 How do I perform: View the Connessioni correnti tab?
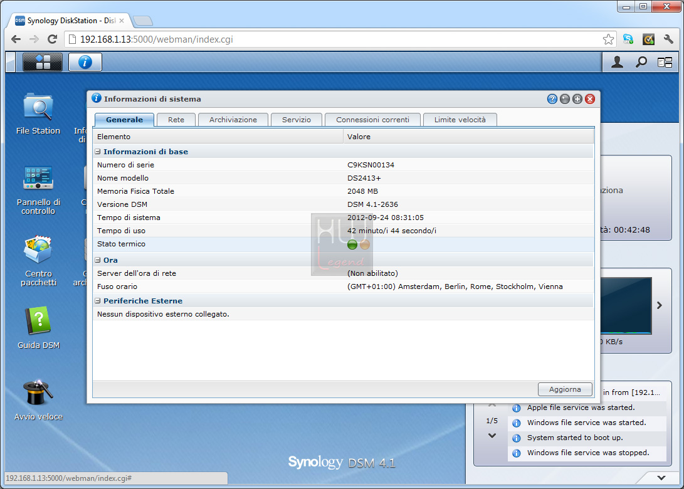tap(372, 120)
